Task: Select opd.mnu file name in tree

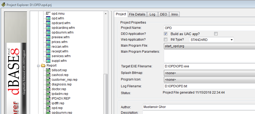Action: pos(58,14)
